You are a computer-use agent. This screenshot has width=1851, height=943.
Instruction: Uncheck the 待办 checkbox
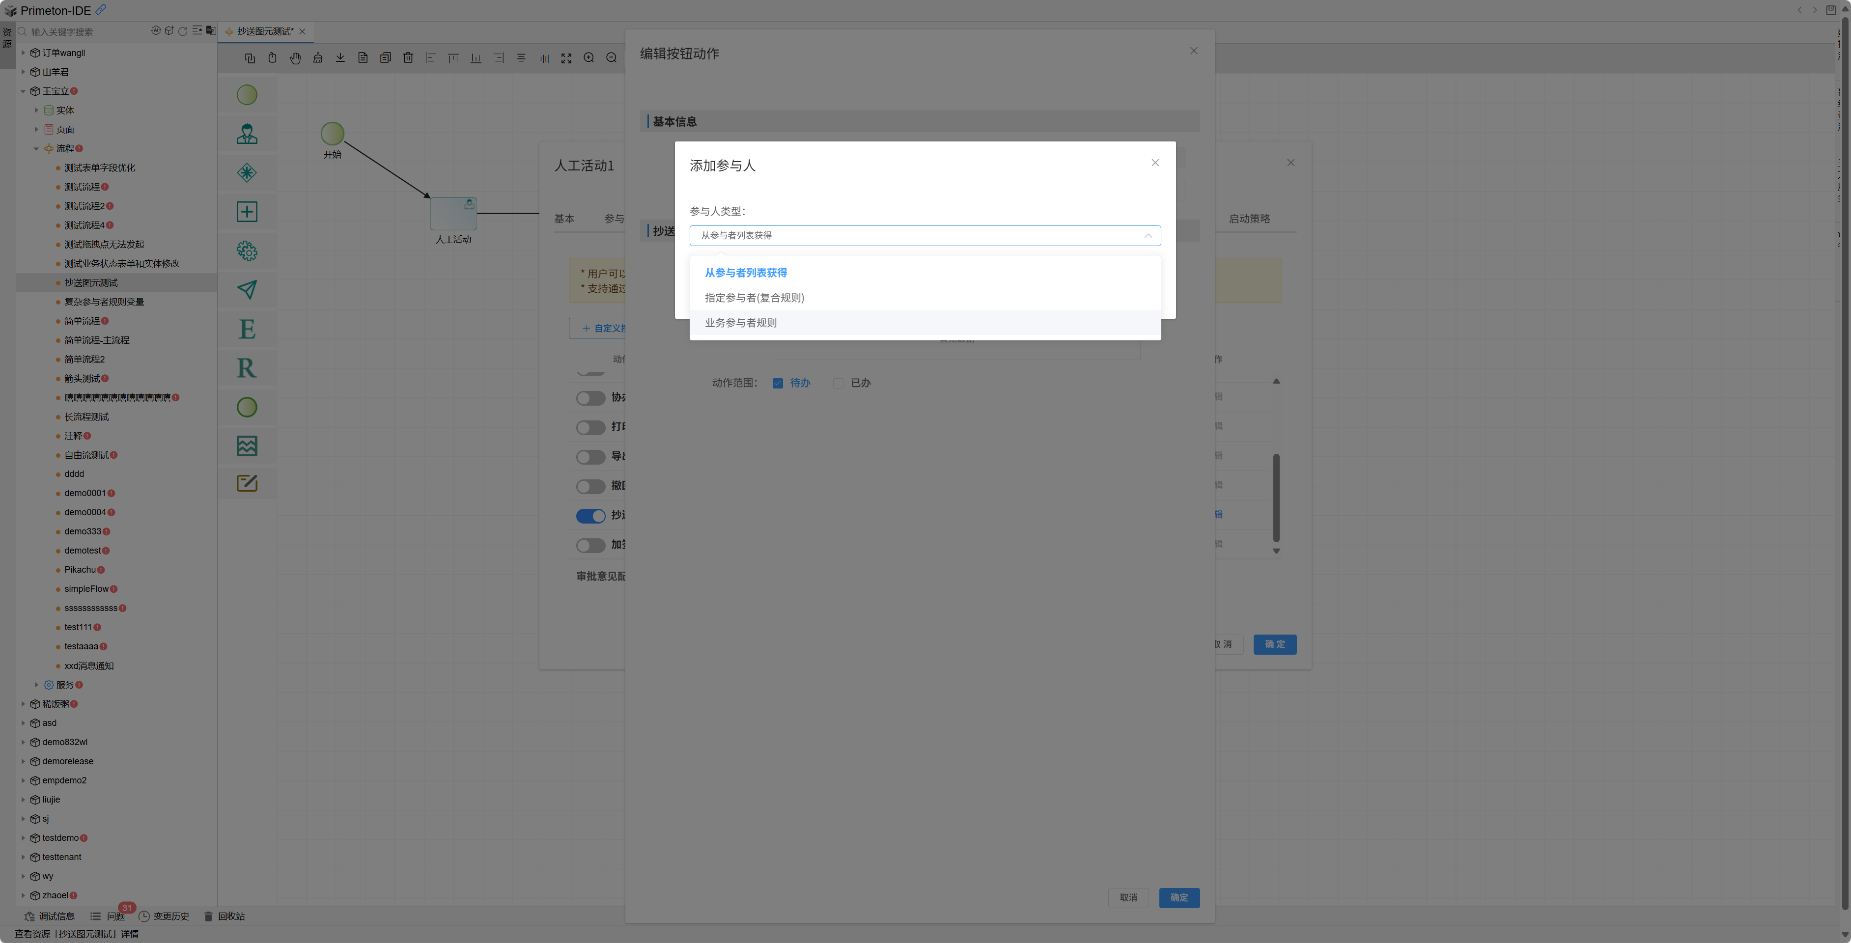(x=778, y=383)
